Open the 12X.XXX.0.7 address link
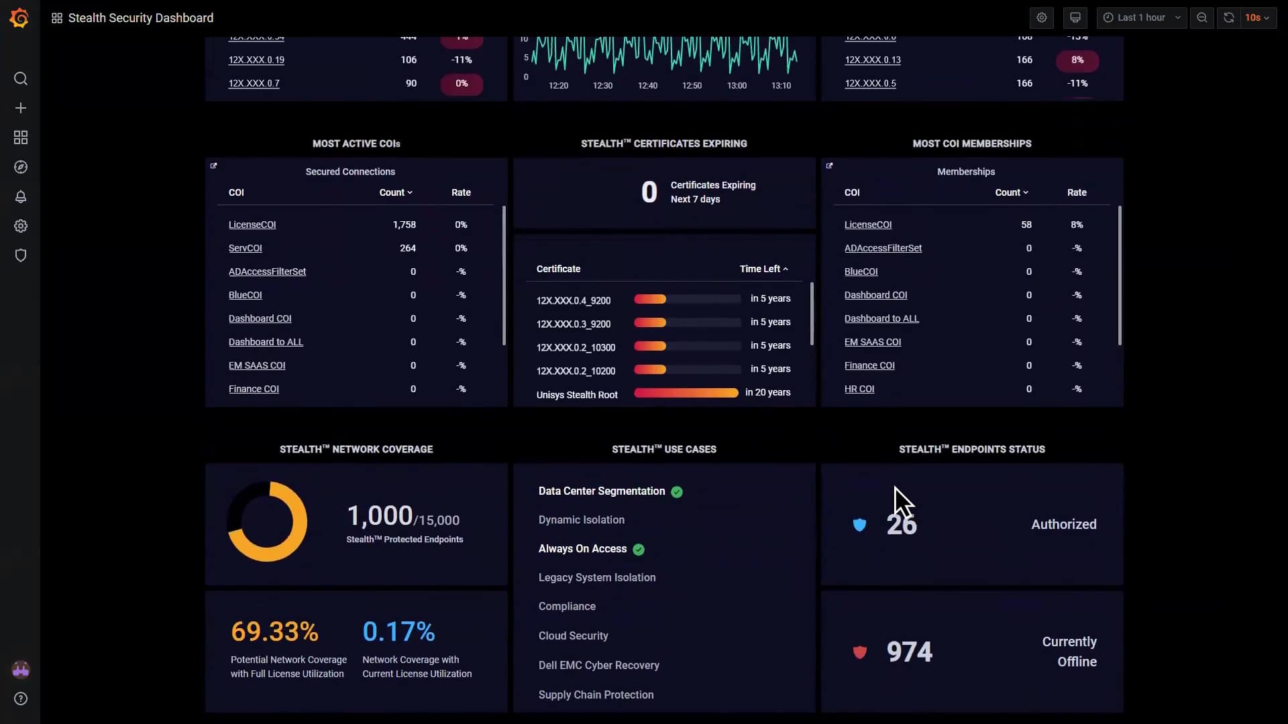The width and height of the screenshot is (1288, 724). 254,84
